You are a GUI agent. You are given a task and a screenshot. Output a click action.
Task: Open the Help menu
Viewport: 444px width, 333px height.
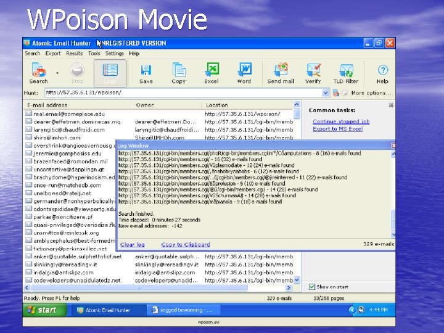point(134,54)
